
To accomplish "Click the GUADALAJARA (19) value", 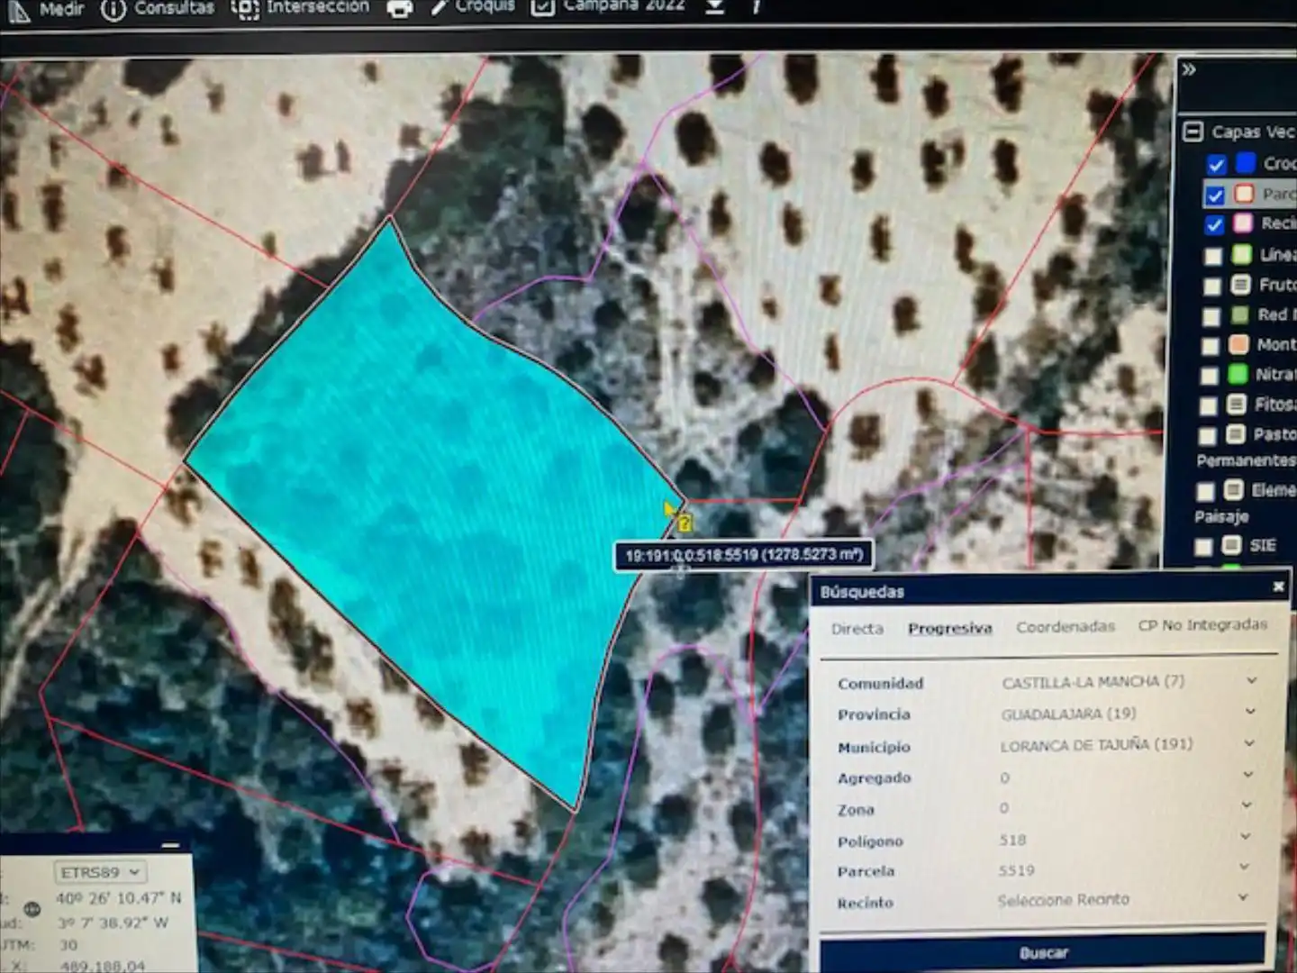I will (x=1068, y=714).
